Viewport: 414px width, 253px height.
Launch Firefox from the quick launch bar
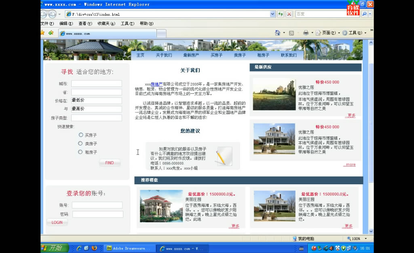[x=94, y=248]
